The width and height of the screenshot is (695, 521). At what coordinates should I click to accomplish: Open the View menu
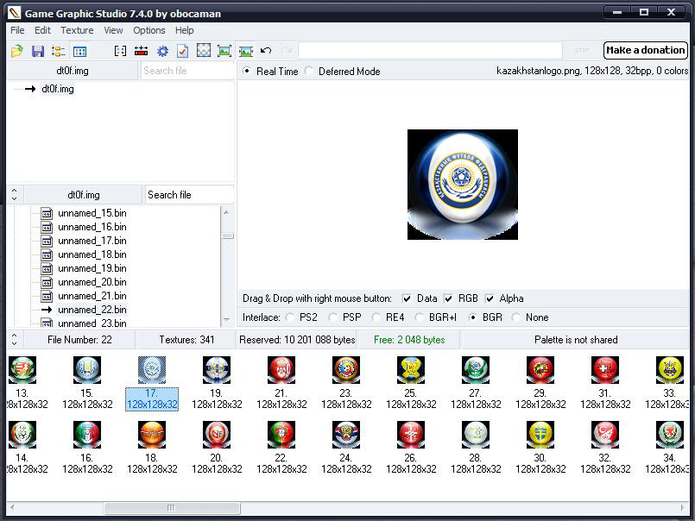click(x=113, y=30)
